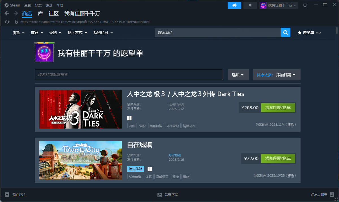Open the 查看 menu in the menu bar
Image resolution: width=339 pixels, height=202 pixels.
click(27, 5)
